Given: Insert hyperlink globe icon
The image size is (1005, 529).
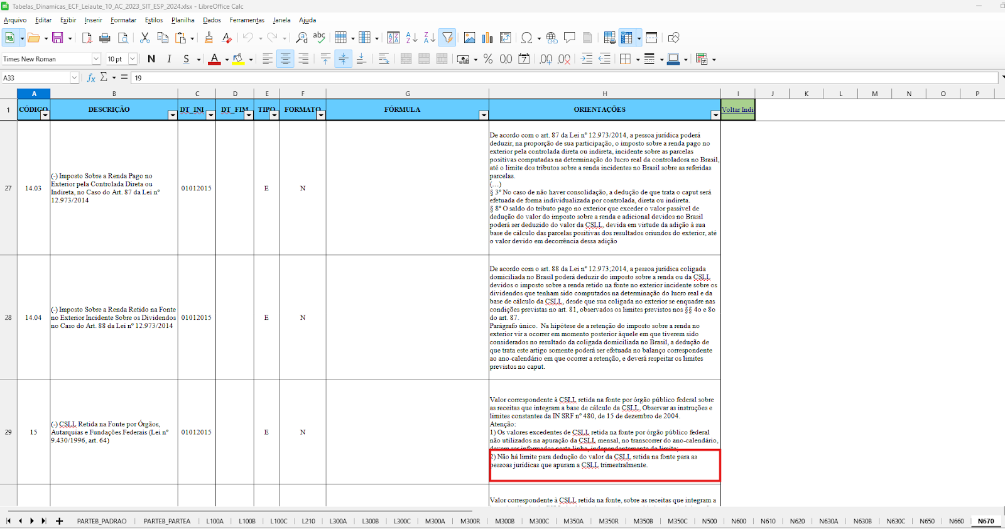Looking at the screenshot, I should (551, 38).
